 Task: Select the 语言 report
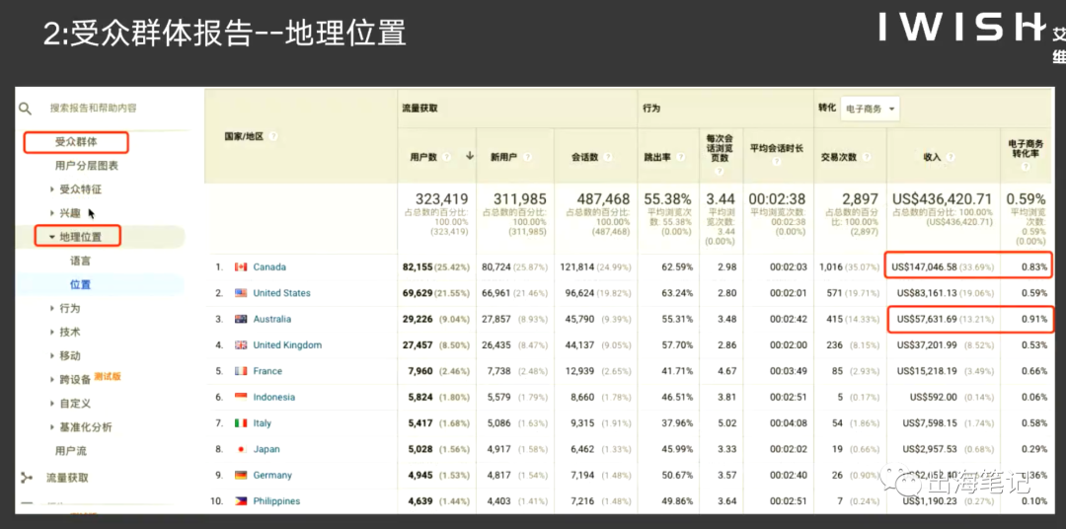(80, 261)
